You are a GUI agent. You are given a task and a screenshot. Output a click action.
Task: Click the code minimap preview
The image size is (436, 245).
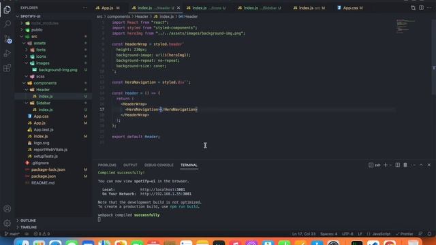point(405,27)
